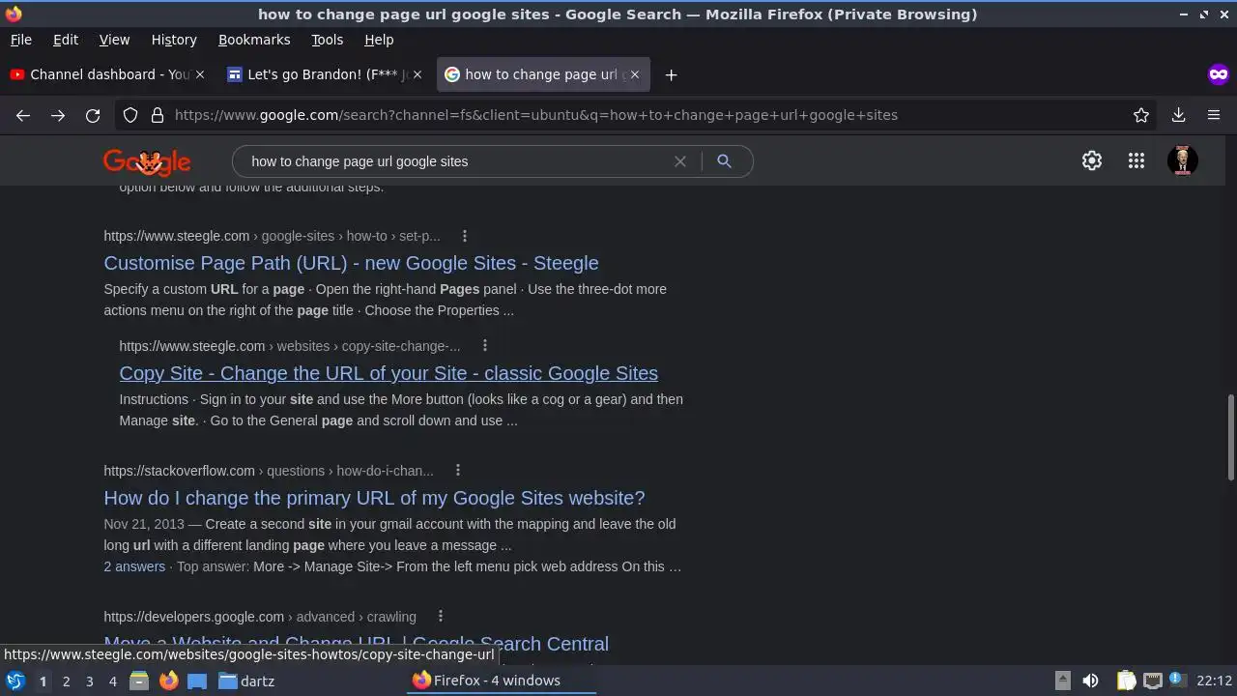Open the Google account profile picture
The width and height of the screenshot is (1237, 696).
[1183, 160]
